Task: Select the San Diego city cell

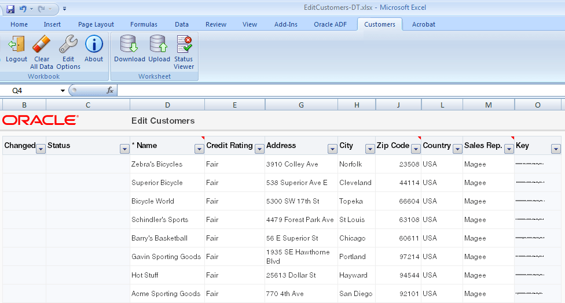Action: click(x=357, y=294)
